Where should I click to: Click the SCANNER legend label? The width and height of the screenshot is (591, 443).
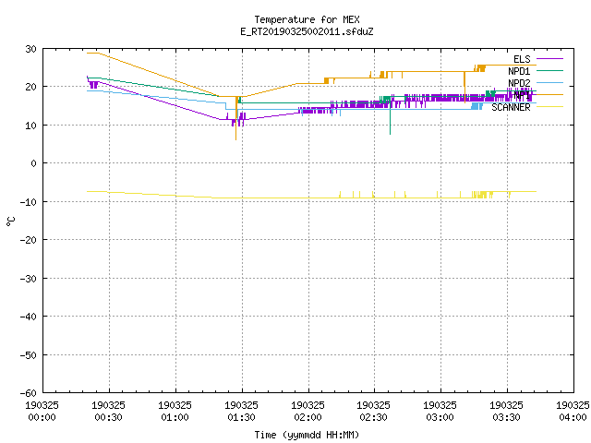(x=511, y=107)
